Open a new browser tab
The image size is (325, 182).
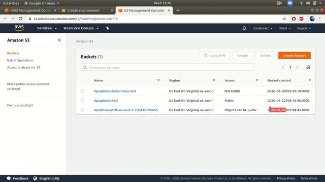178,10
